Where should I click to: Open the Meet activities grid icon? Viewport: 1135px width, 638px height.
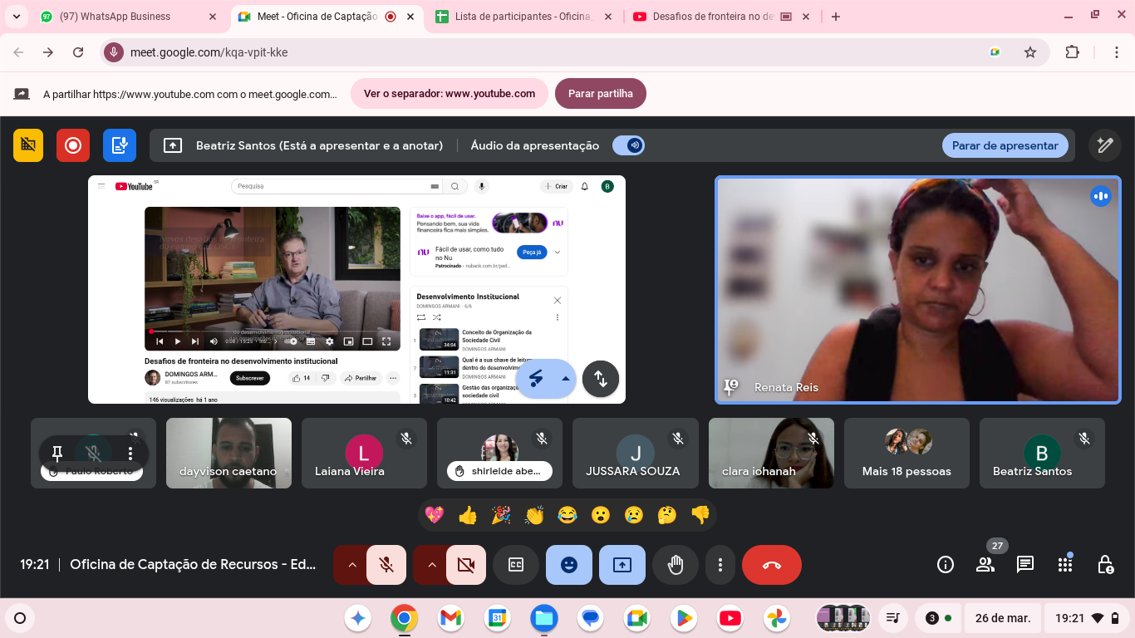pos(1065,565)
